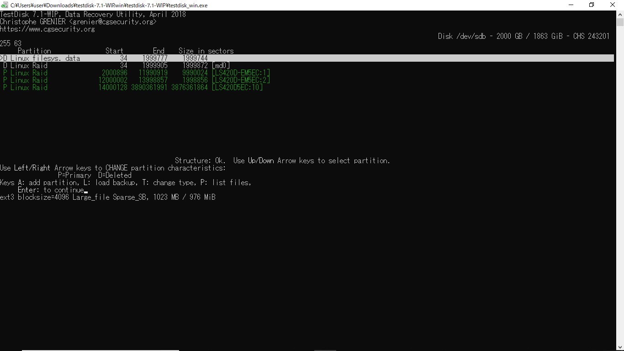Click the Size in sectors column header
Screen dimensions: 624x351
pos(206,51)
